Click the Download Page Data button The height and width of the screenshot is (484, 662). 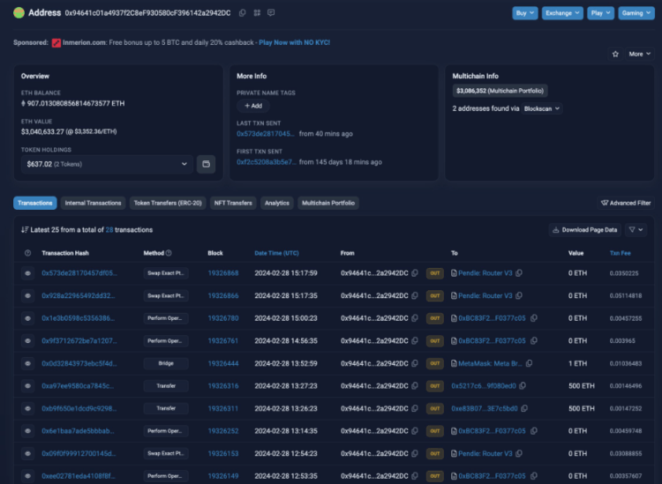586,230
